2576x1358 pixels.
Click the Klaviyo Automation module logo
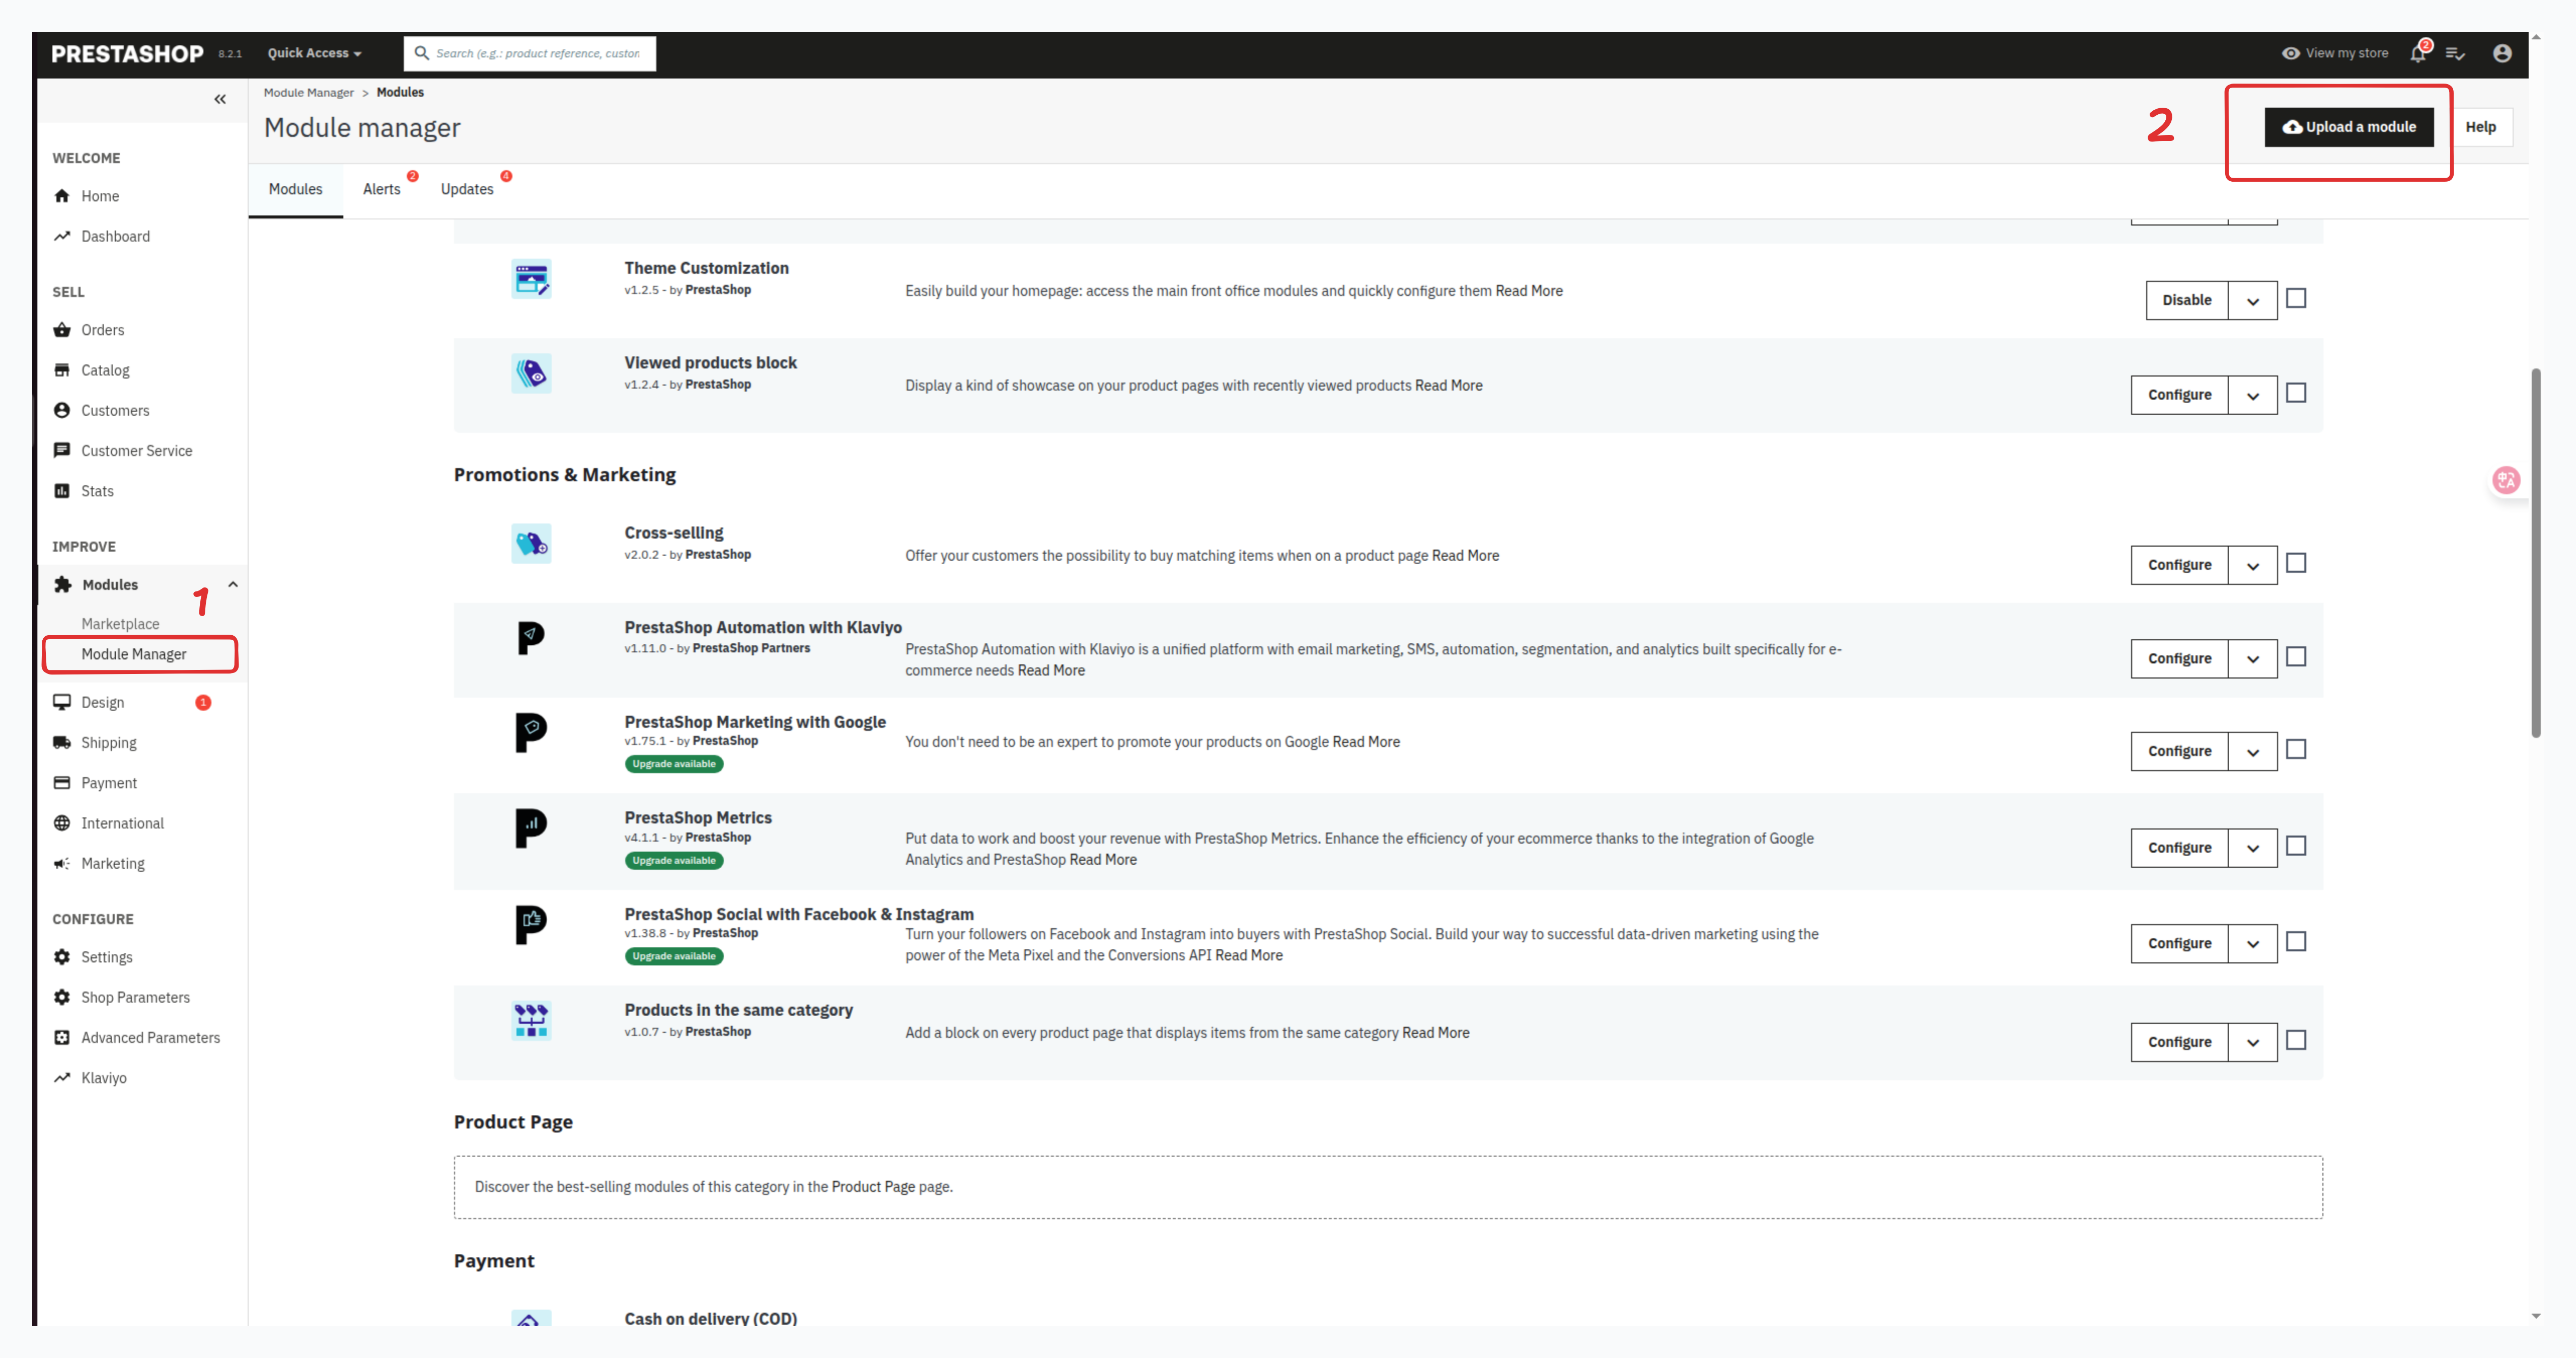531,638
